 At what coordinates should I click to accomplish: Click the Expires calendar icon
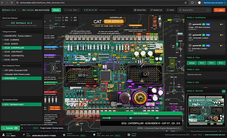pos(64,135)
